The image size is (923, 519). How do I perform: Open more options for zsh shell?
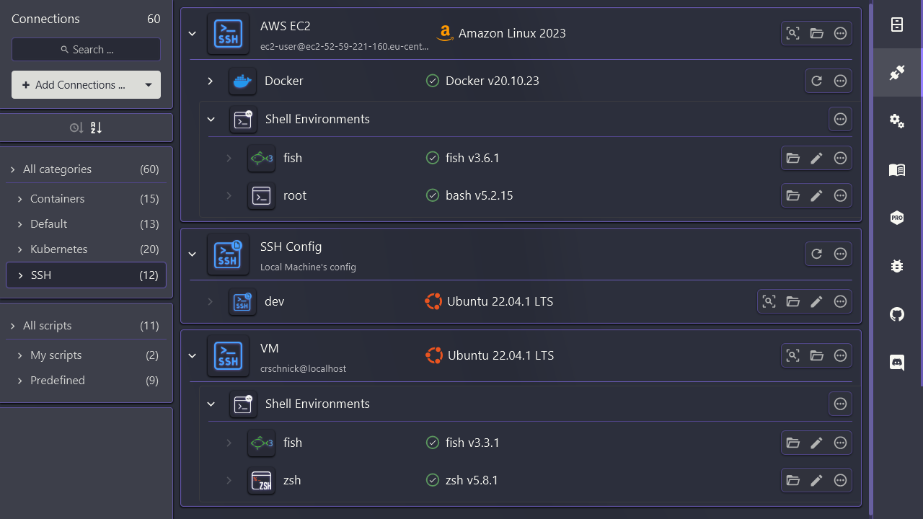[x=840, y=480]
